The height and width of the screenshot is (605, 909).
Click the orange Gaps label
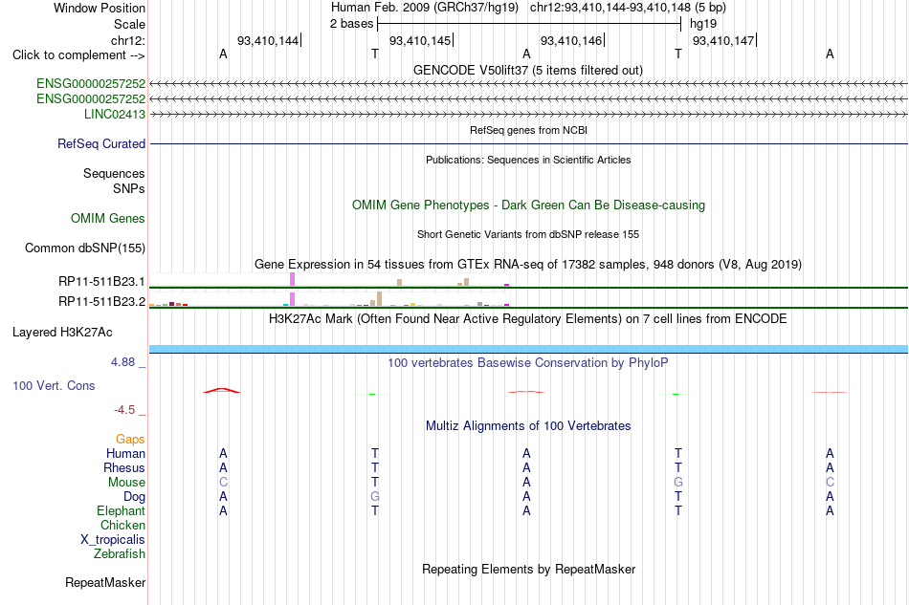pos(130,440)
